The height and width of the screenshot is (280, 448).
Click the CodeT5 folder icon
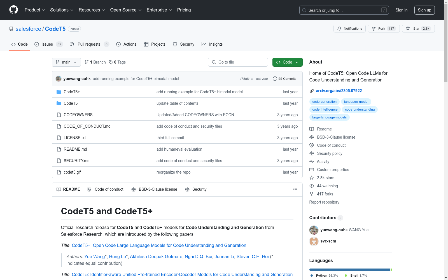(59, 103)
